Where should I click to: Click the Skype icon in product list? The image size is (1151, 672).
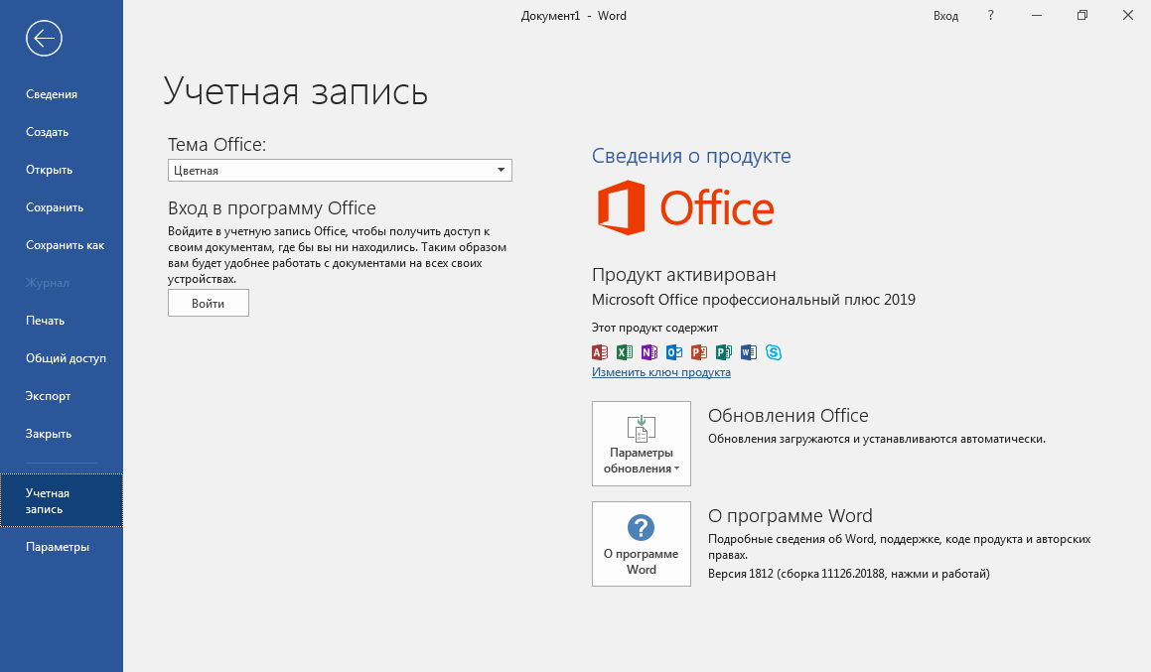point(774,352)
